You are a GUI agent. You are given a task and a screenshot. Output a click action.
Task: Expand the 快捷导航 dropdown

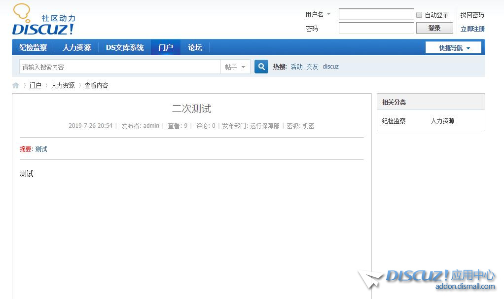(453, 47)
